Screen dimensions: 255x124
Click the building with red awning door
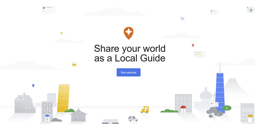click(x=183, y=103)
